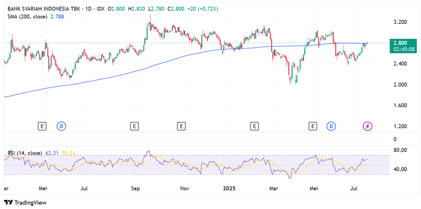Select the SMA (200, close) indicator legend
The width and height of the screenshot is (421, 209).
click(x=28, y=16)
